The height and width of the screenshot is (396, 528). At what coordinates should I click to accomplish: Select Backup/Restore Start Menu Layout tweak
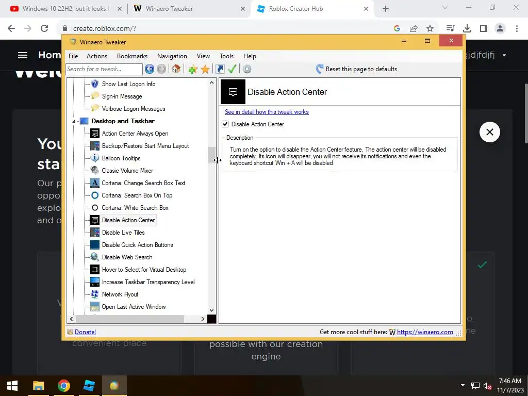tap(145, 146)
